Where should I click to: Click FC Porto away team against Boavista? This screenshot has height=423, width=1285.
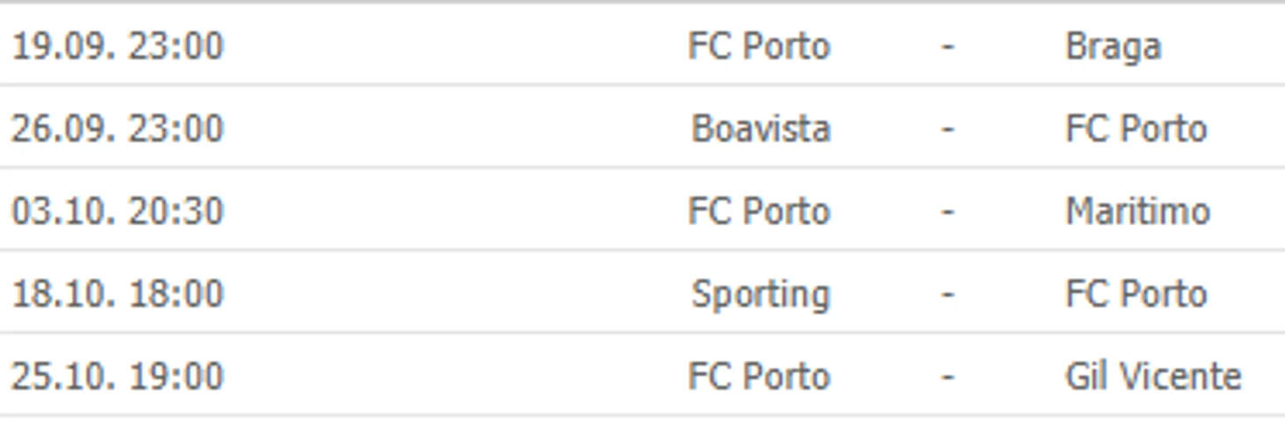(1135, 128)
